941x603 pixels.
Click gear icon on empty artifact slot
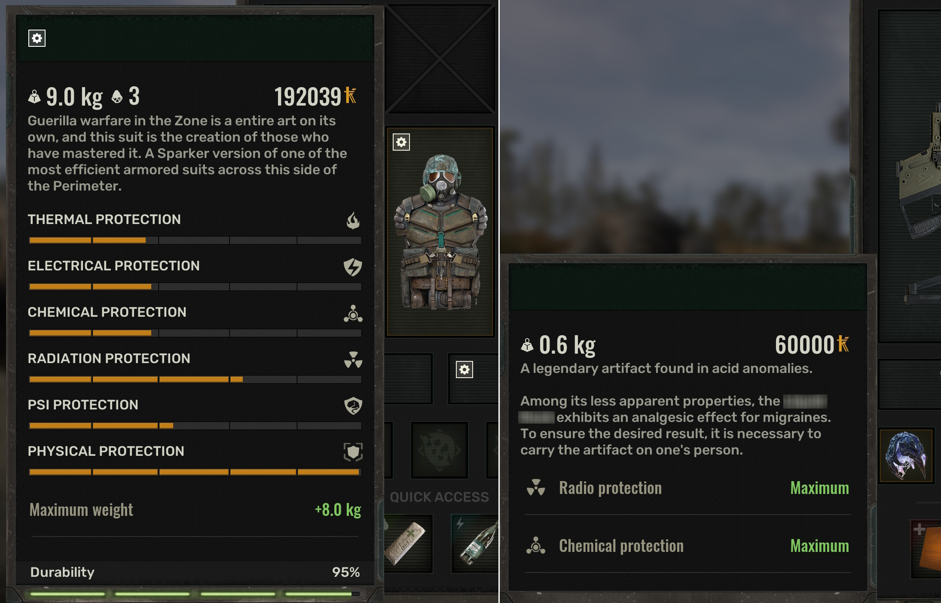pos(464,370)
